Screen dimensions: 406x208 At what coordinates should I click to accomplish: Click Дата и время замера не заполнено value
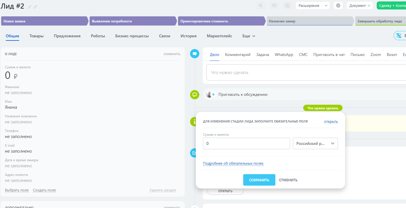click(x=18, y=166)
